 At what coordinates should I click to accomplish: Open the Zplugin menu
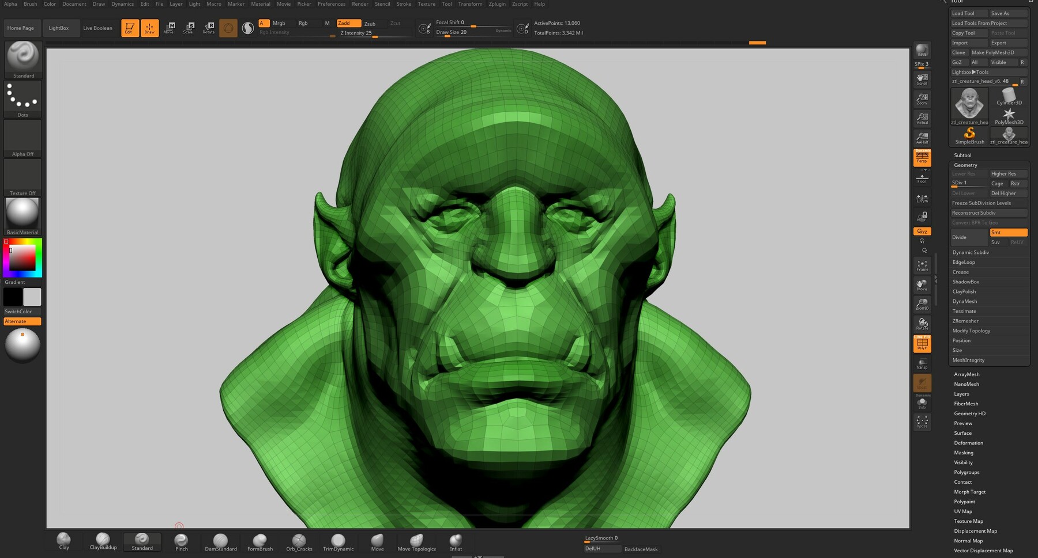click(x=497, y=4)
